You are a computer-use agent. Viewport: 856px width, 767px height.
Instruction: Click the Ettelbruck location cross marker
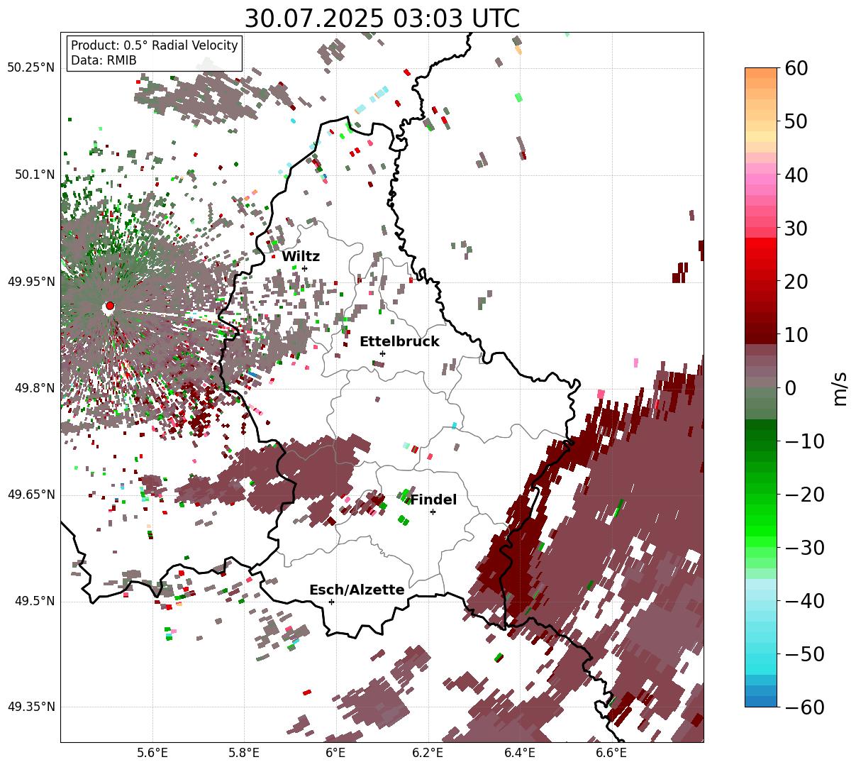[382, 353]
